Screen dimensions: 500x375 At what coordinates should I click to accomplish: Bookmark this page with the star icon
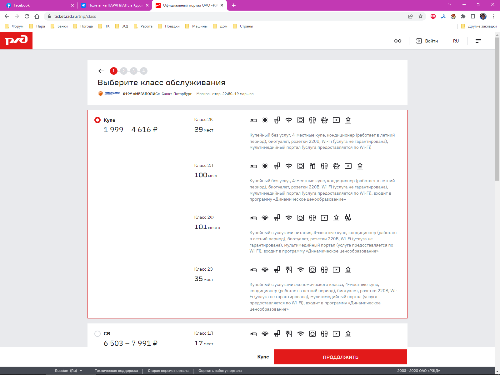point(421,16)
